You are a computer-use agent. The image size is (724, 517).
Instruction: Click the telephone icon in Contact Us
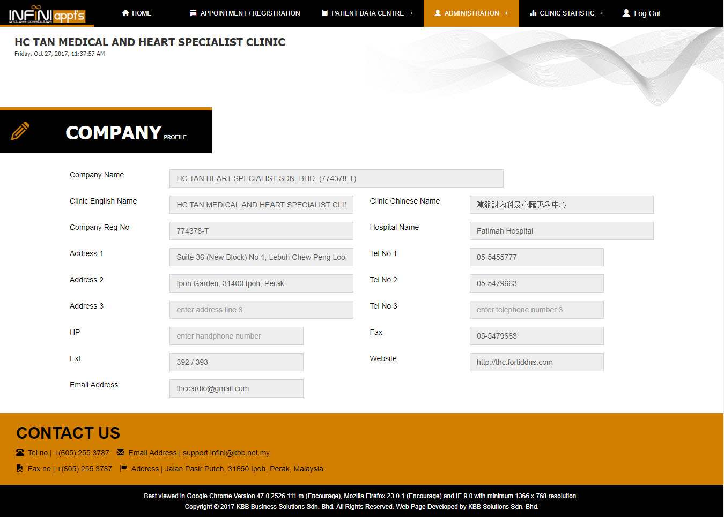(20, 453)
